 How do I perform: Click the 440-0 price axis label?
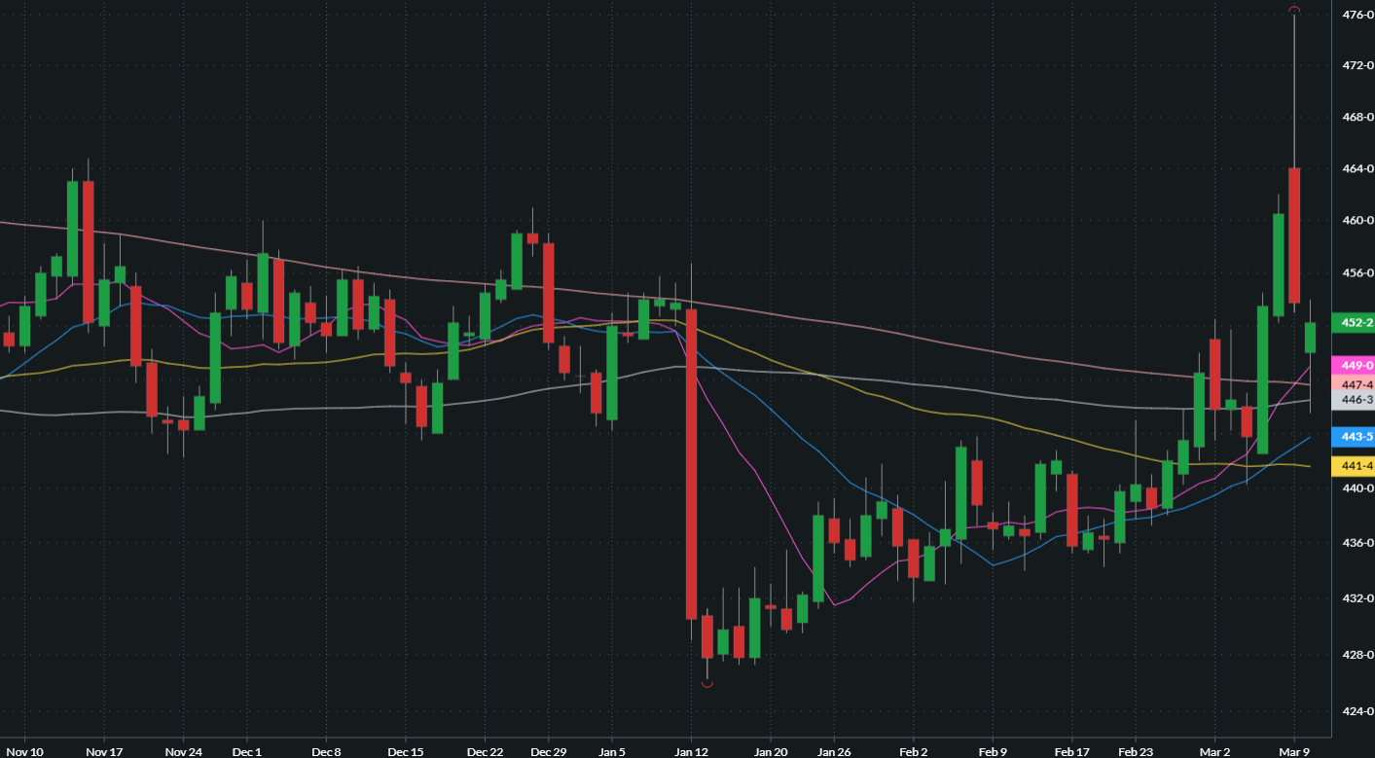coord(1357,487)
